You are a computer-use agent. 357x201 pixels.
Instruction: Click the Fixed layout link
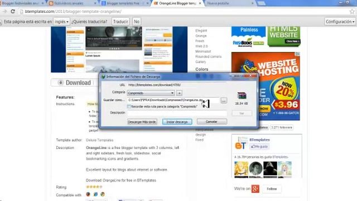click(200, 140)
